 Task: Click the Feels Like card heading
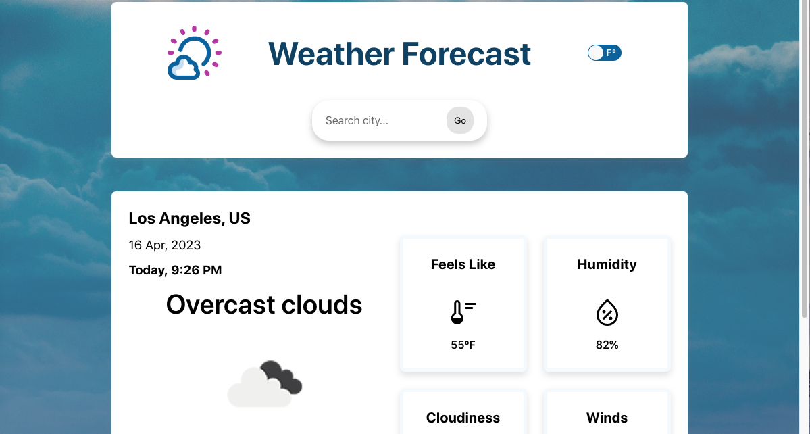[x=463, y=264]
